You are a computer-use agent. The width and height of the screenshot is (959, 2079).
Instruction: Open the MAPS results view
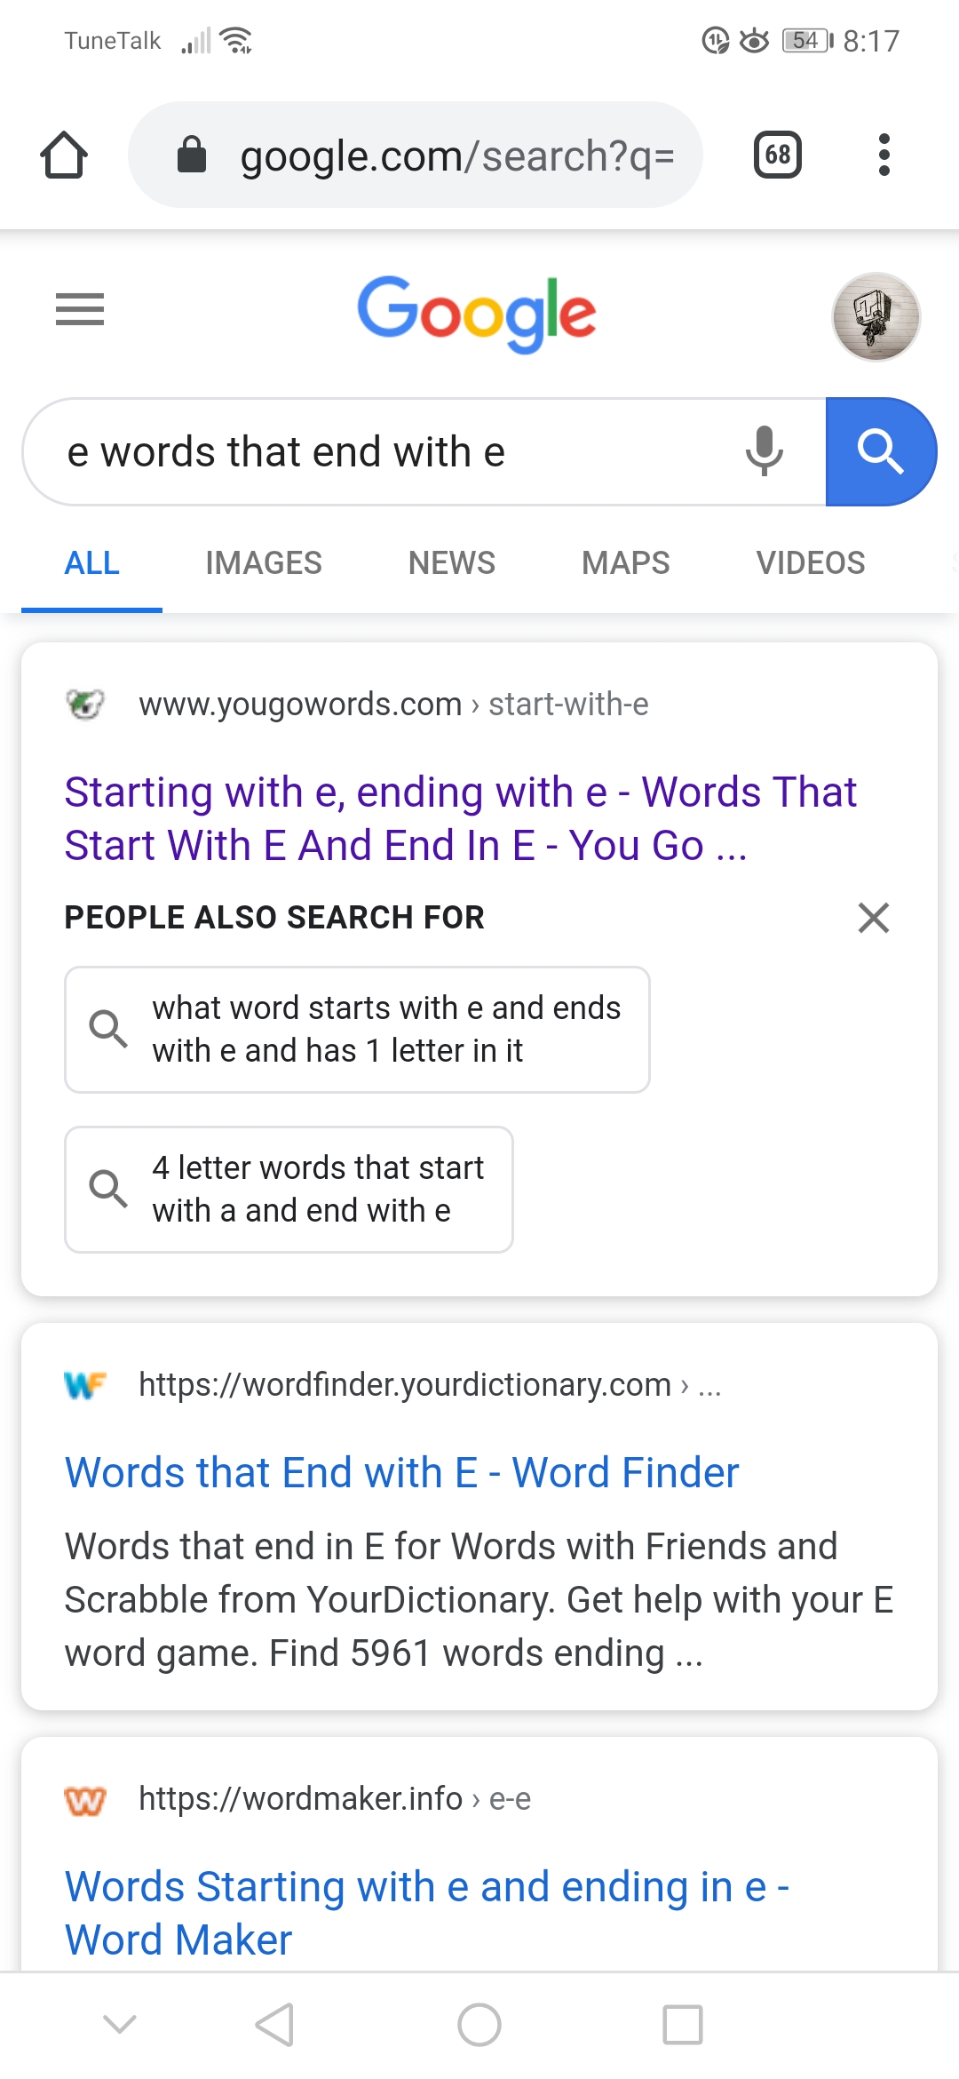pos(625,562)
